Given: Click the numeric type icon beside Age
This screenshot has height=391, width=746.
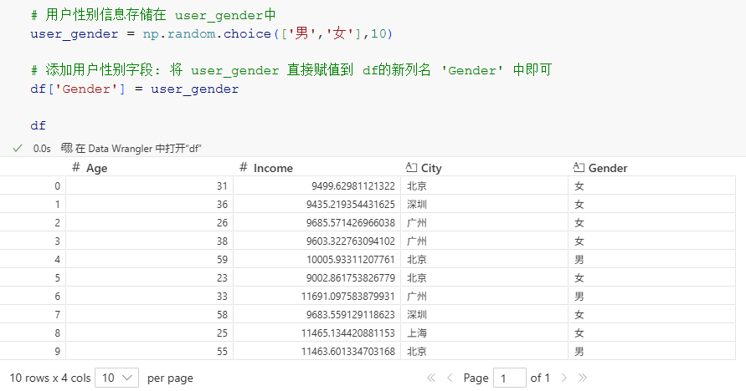Looking at the screenshot, I should coord(76,167).
